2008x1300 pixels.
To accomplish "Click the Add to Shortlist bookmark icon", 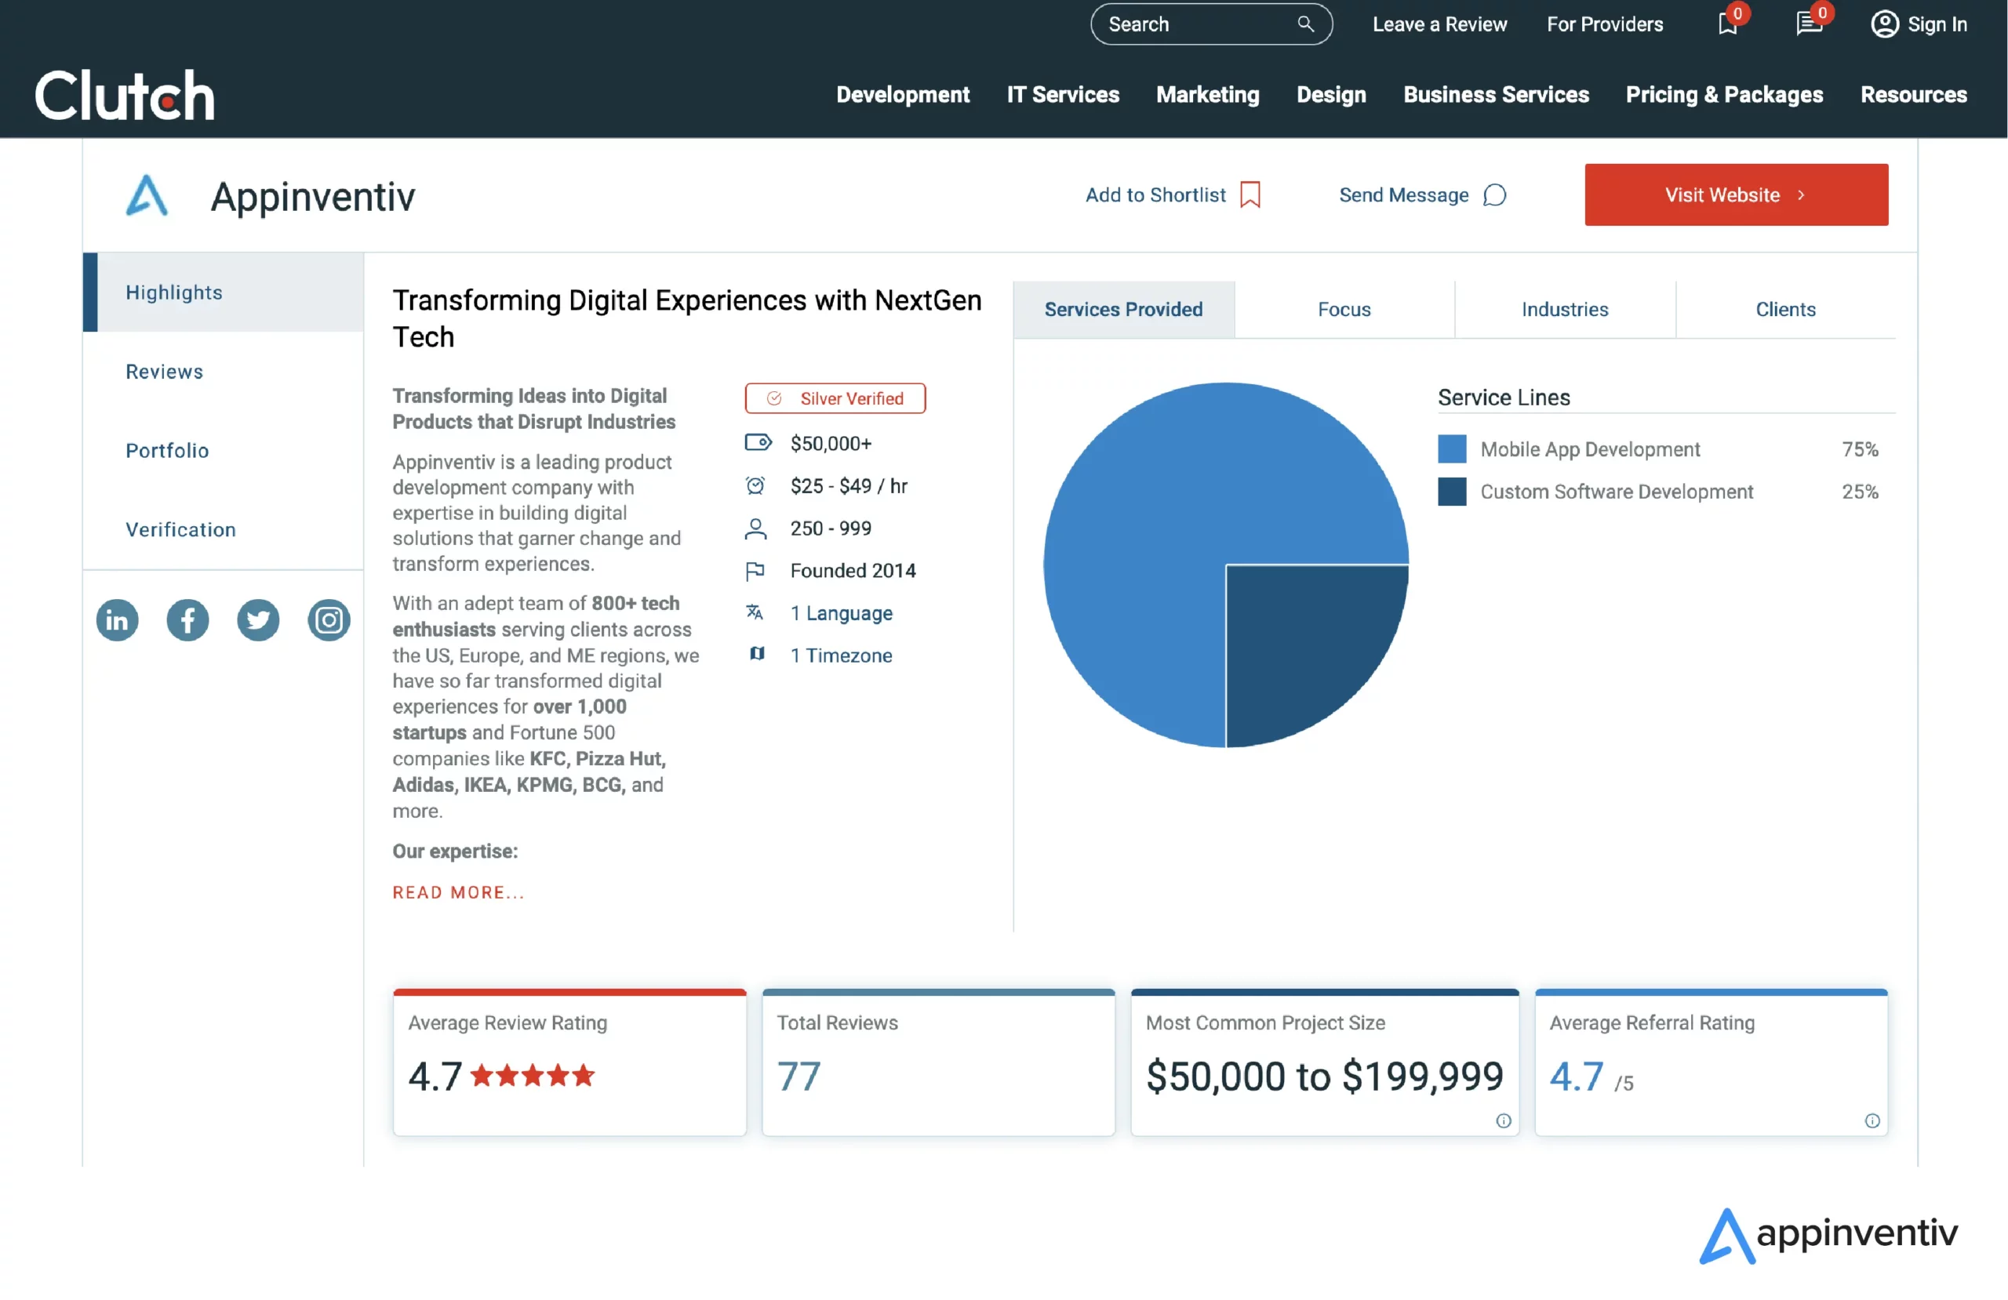I will (x=1250, y=195).
